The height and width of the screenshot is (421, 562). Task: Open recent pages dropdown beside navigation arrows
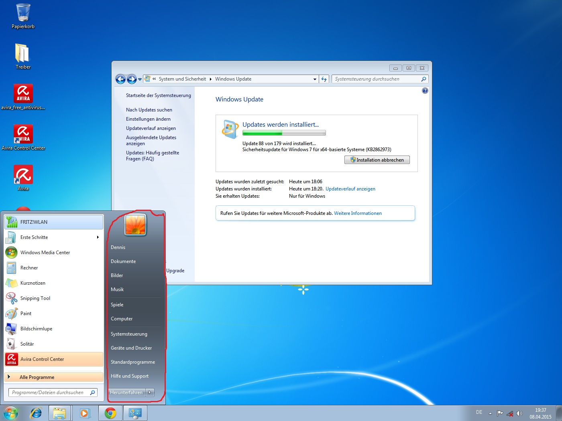[x=140, y=79]
